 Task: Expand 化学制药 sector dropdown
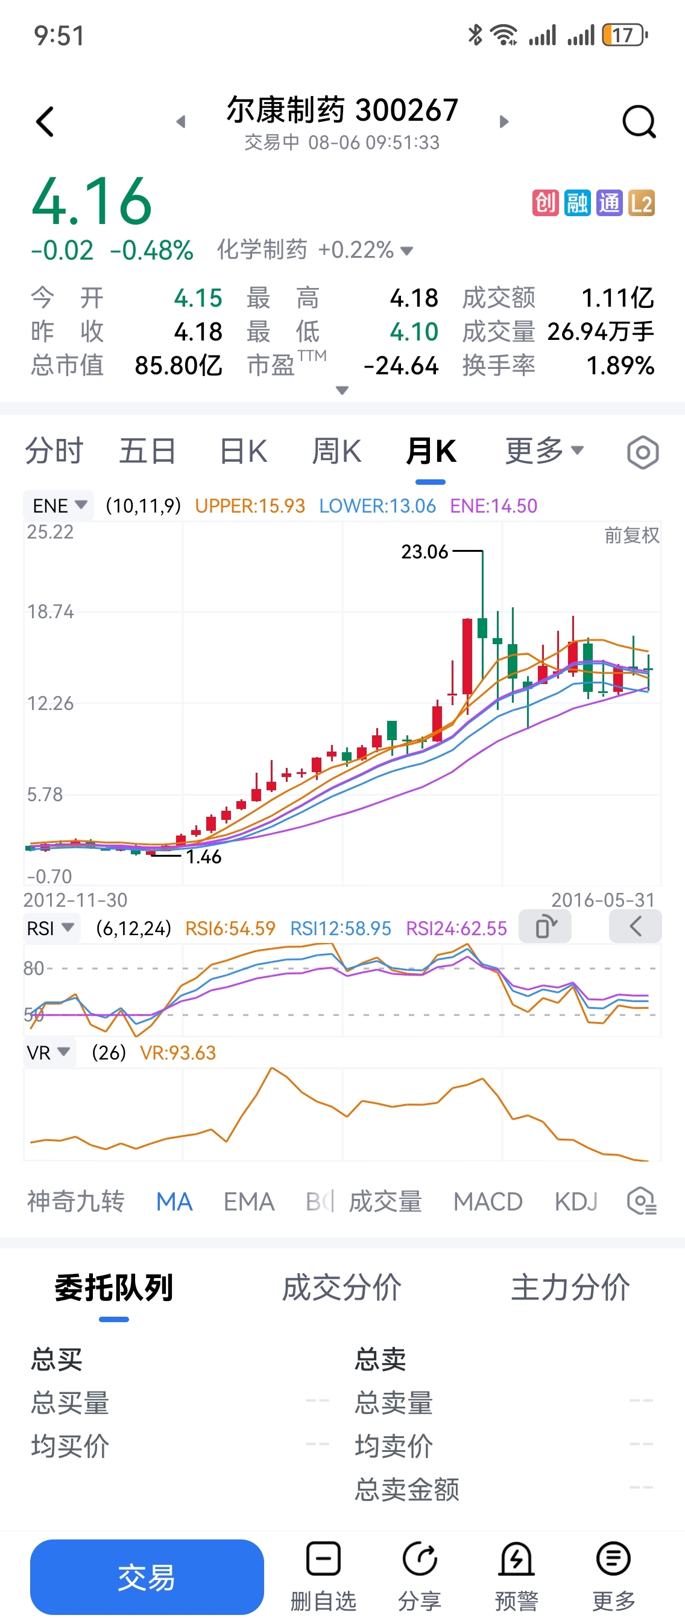pos(406,251)
